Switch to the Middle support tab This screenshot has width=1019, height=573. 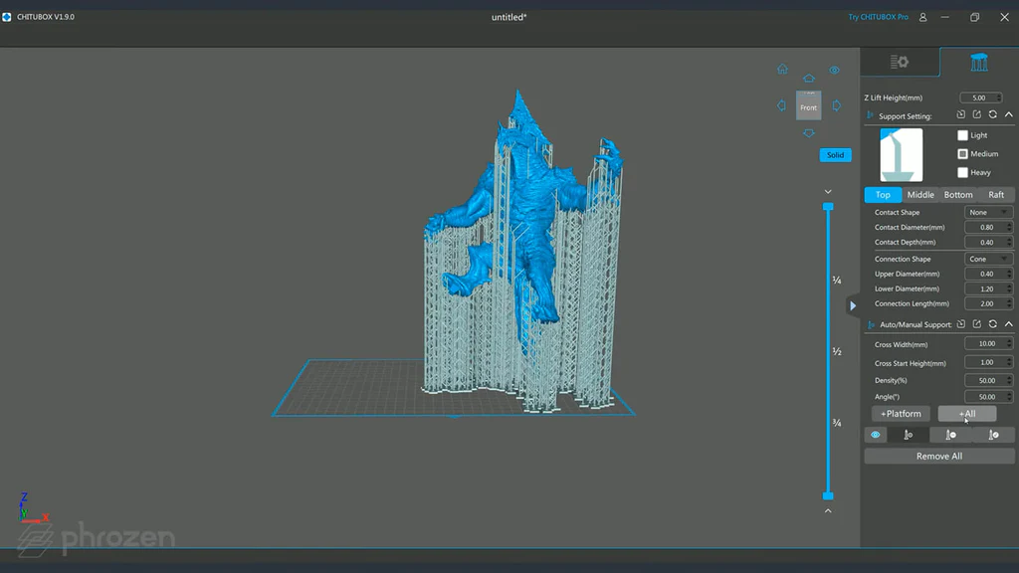920,195
